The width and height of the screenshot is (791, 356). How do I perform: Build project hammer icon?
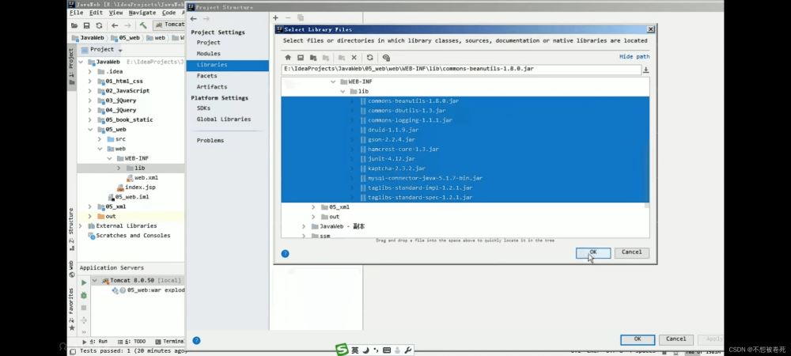[x=143, y=25]
